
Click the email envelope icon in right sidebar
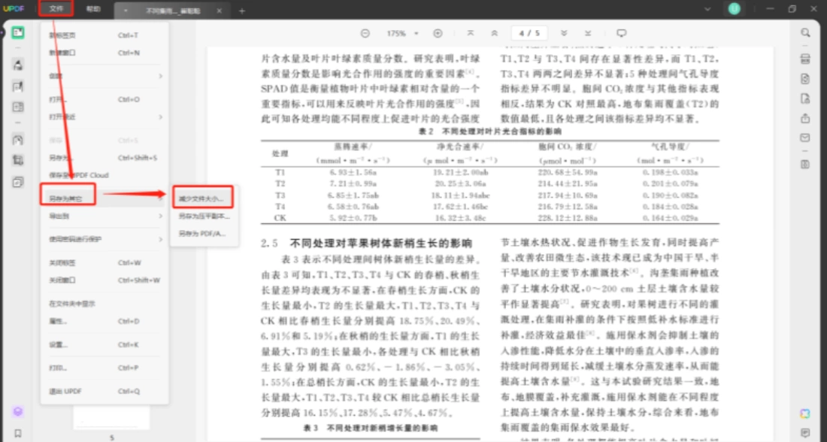(805, 138)
